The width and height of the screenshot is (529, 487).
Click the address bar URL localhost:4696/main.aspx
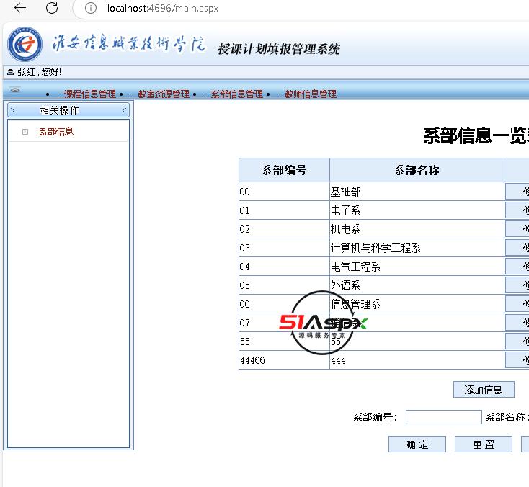163,8
